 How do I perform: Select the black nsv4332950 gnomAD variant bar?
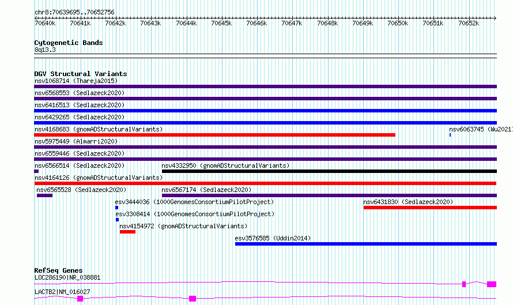click(x=330, y=171)
